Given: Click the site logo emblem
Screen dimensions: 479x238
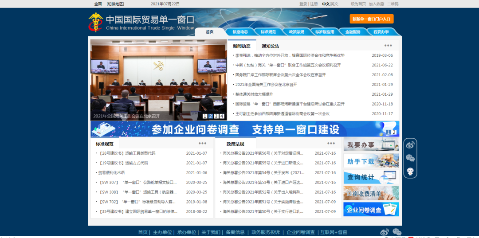Looking at the screenshot, I should coord(96,22).
